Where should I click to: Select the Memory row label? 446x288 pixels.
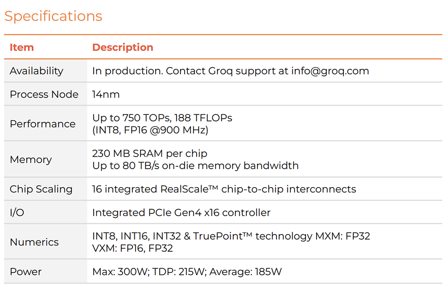pyautogui.click(x=31, y=159)
